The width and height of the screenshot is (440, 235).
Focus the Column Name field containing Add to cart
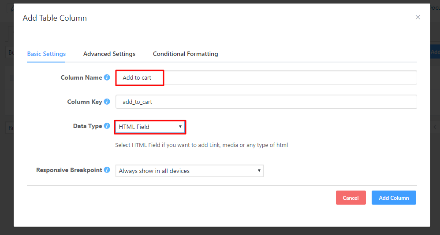click(266, 77)
